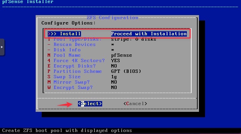Click NO value beside Encrypt Disks
Viewport: 241px width, 134px height.
coord(114,66)
